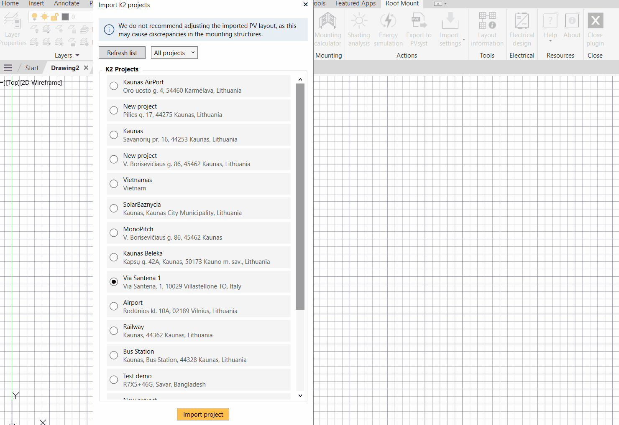
Task: Select the Via Santena 1 project
Action: point(114,282)
